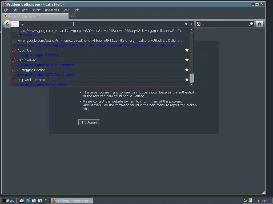Click the bookmark star on Get Involved
273x204 pixels.
(187, 60)
